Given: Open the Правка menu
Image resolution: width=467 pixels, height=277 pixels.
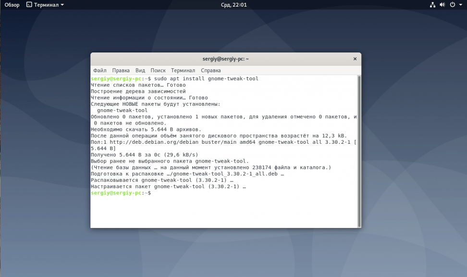Looking at the screenshot, I should [121, 70].
